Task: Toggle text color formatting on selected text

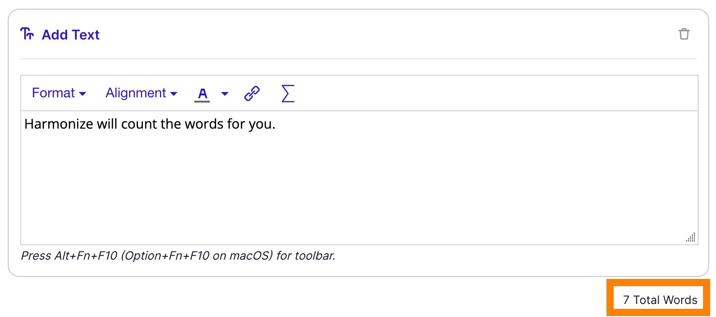Action: [x=203, y=93]
